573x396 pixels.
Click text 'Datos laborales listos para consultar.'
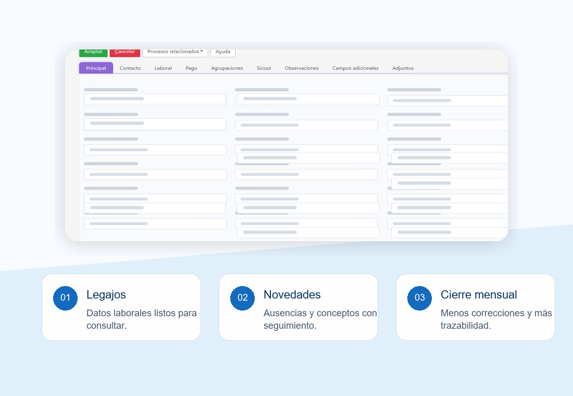coord(141,319)
